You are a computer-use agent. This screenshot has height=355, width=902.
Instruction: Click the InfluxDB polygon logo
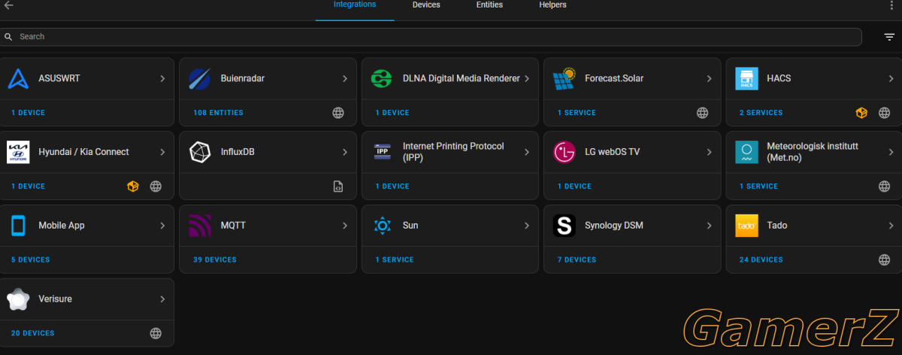(200, 152)
